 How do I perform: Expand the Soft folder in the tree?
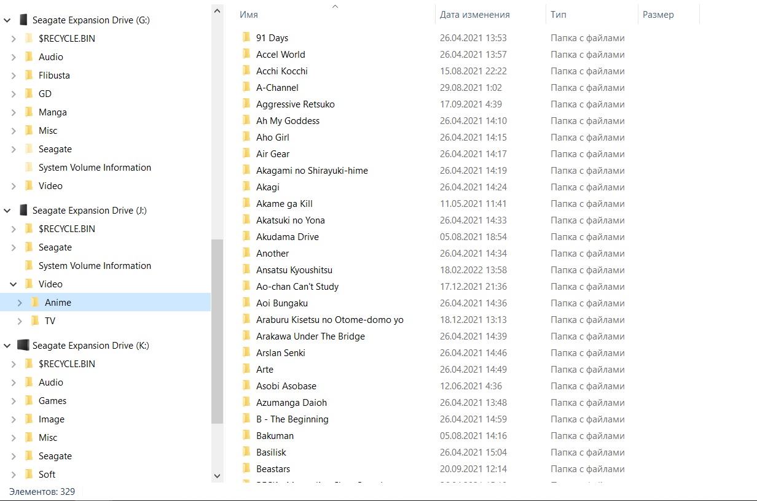tap(14, 475)
